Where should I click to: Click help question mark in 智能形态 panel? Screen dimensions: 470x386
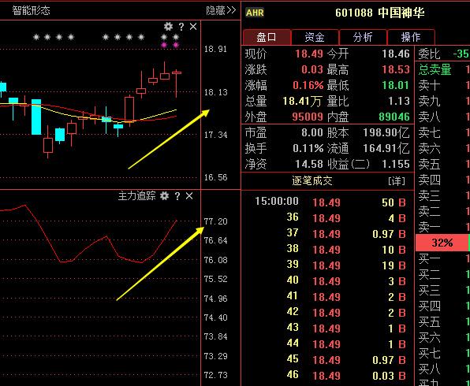(181, 27)
